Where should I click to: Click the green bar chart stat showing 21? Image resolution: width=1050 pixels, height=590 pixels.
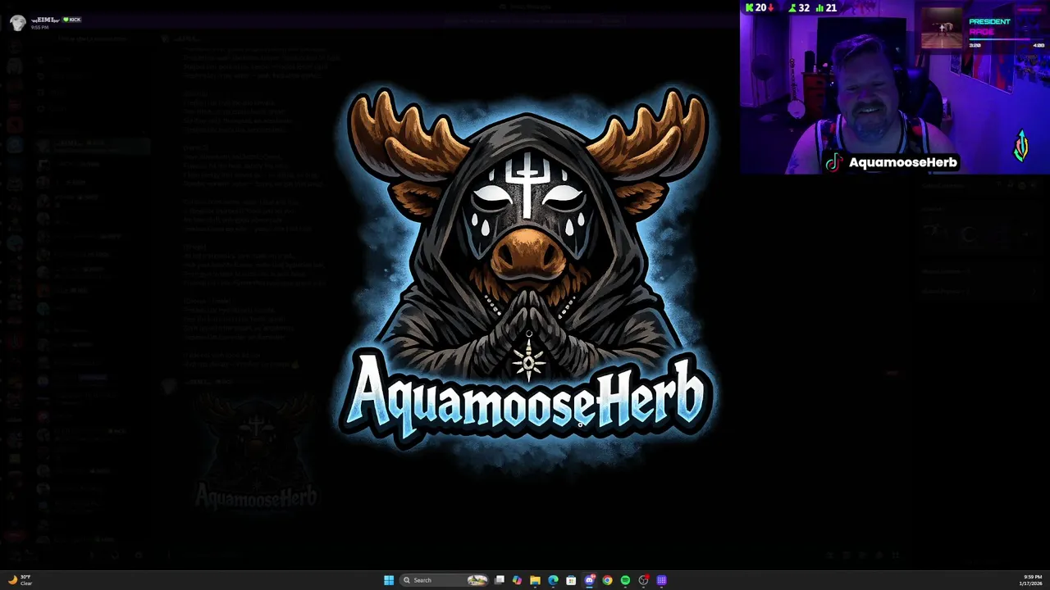(x=826, y=7)
